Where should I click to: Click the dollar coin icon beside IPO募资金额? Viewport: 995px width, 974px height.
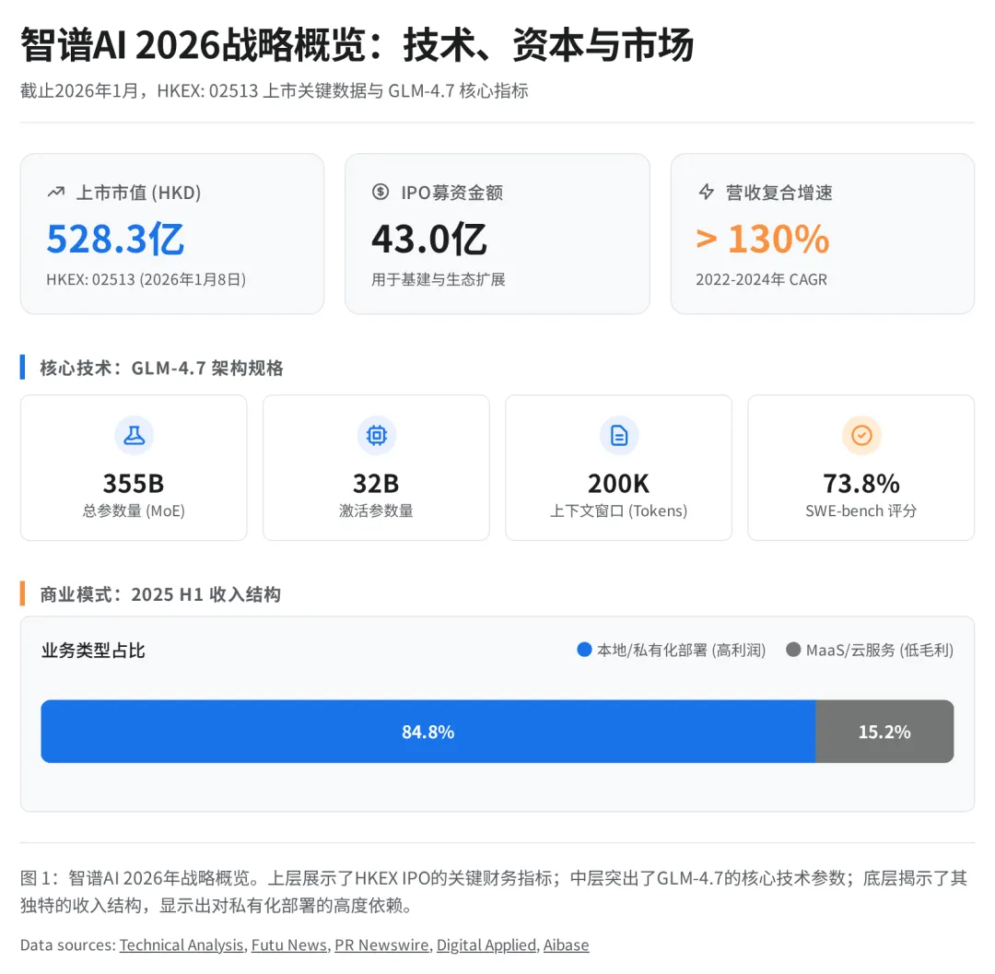pyautogui.click(x=380, y=191)
